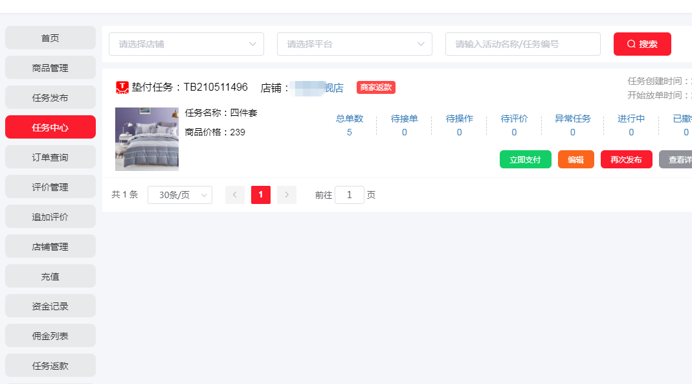This screenshot has height=384, width=692.
Task: Expand the 请选择平台 platform dropdown
Action: point(355,44)
